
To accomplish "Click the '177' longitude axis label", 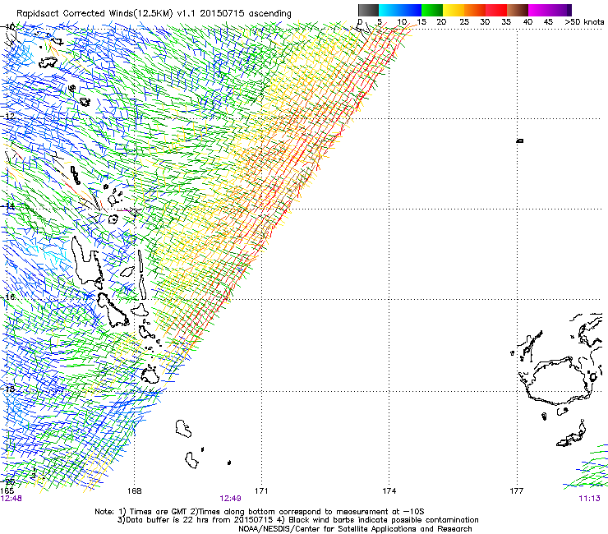I will click(517, 491).
